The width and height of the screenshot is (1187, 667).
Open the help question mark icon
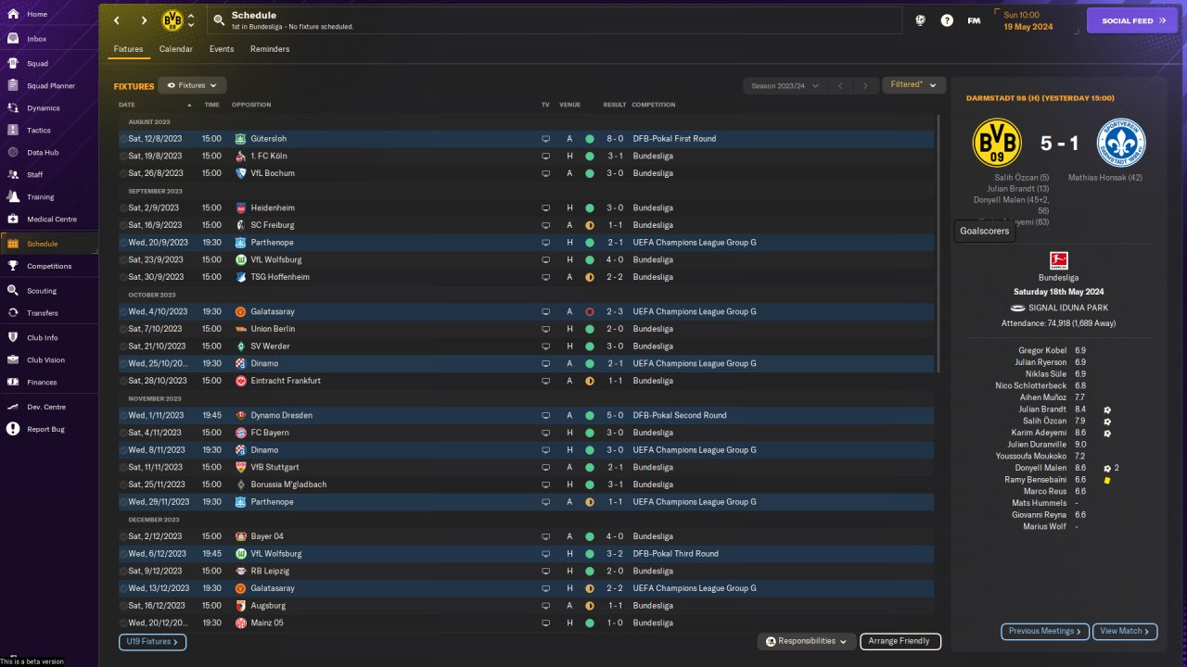pyautogui.click(x=947, y=20)
